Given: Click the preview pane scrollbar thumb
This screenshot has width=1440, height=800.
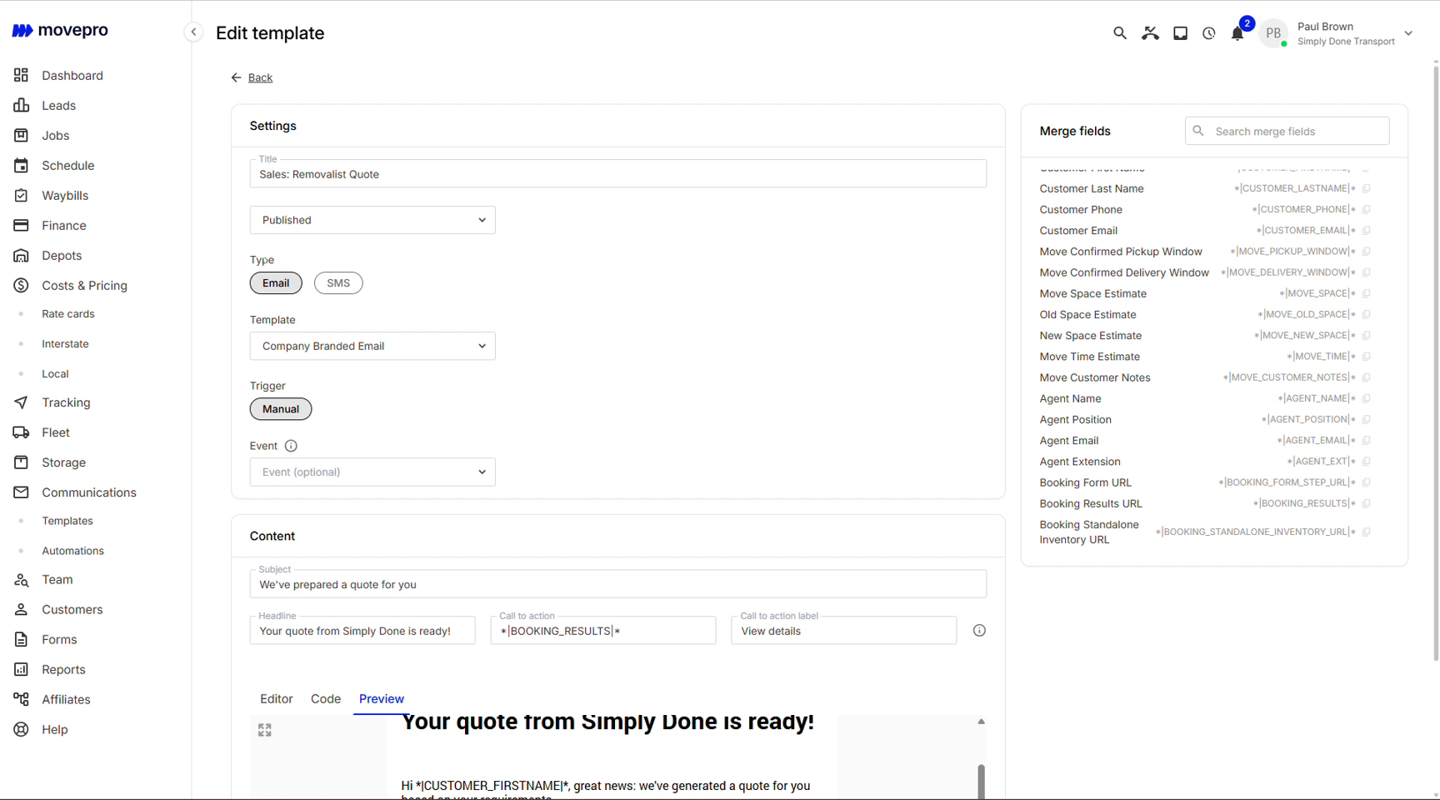Looking at the screenshot, I should 982,782.
